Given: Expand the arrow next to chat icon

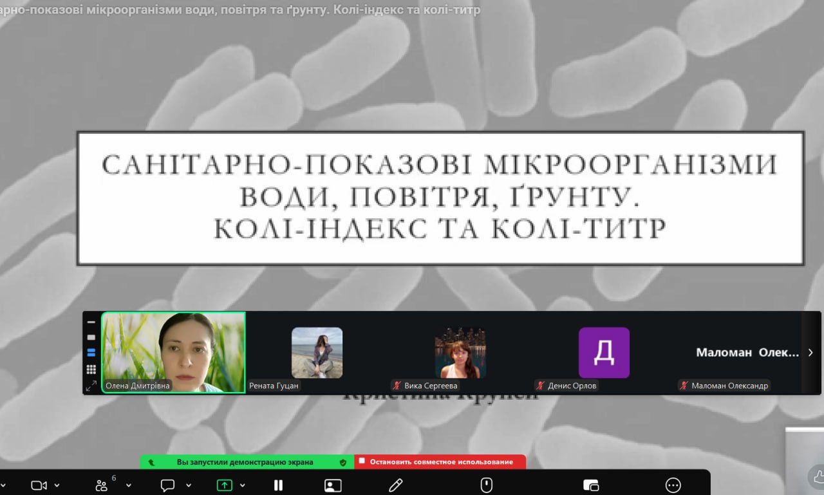Looking at the screenshot, I should 189,485.
